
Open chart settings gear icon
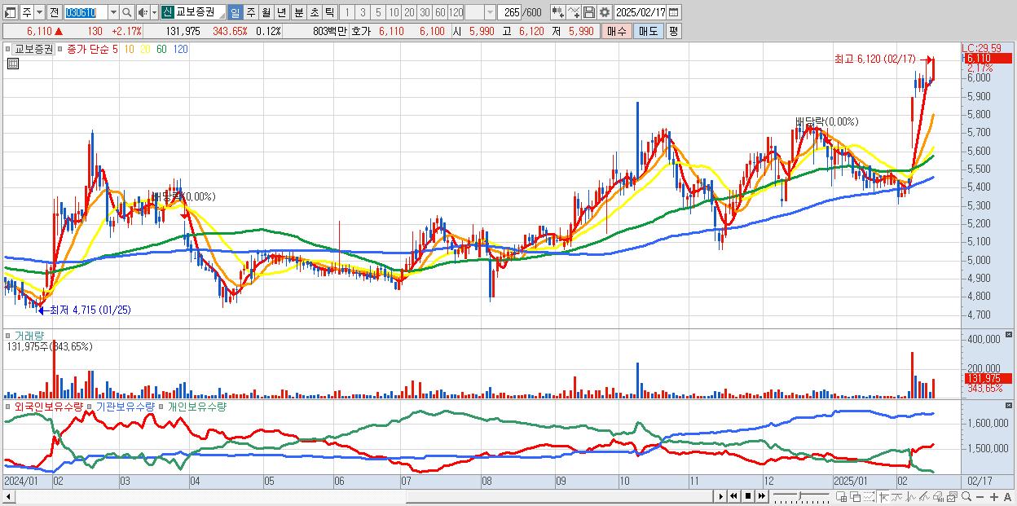[605, 12]
